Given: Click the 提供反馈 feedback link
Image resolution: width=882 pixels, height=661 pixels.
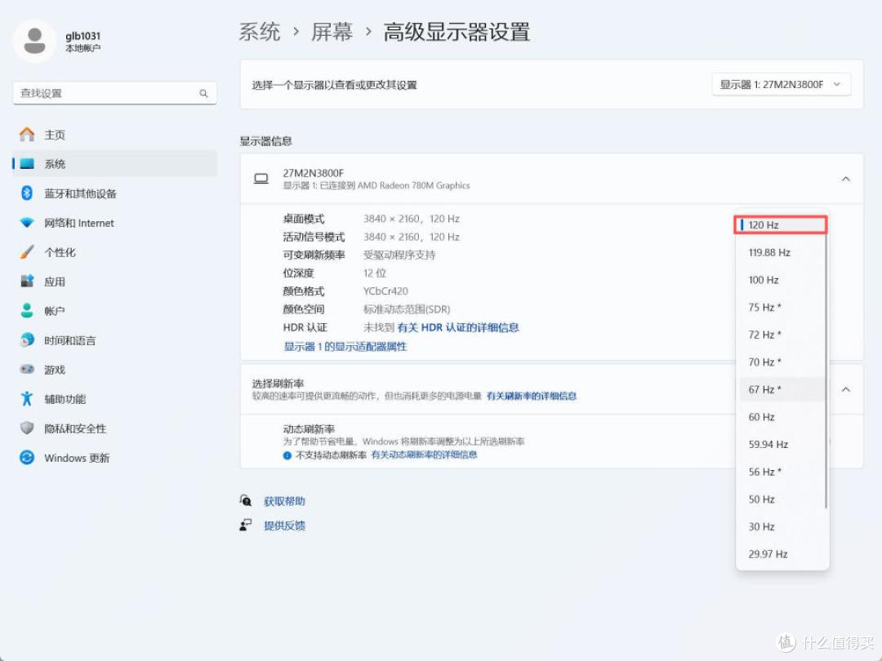Looking at the screenshot, I should tap(285, 526).
